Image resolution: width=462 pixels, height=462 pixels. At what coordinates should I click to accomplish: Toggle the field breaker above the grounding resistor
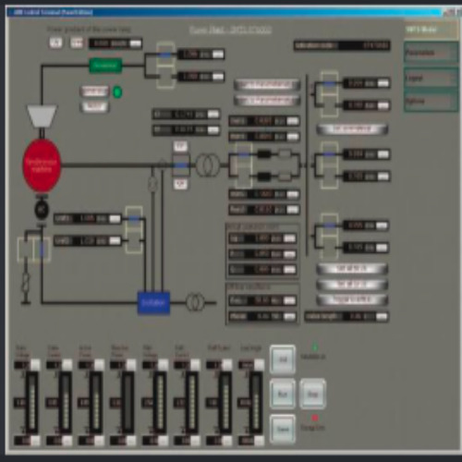34,249
